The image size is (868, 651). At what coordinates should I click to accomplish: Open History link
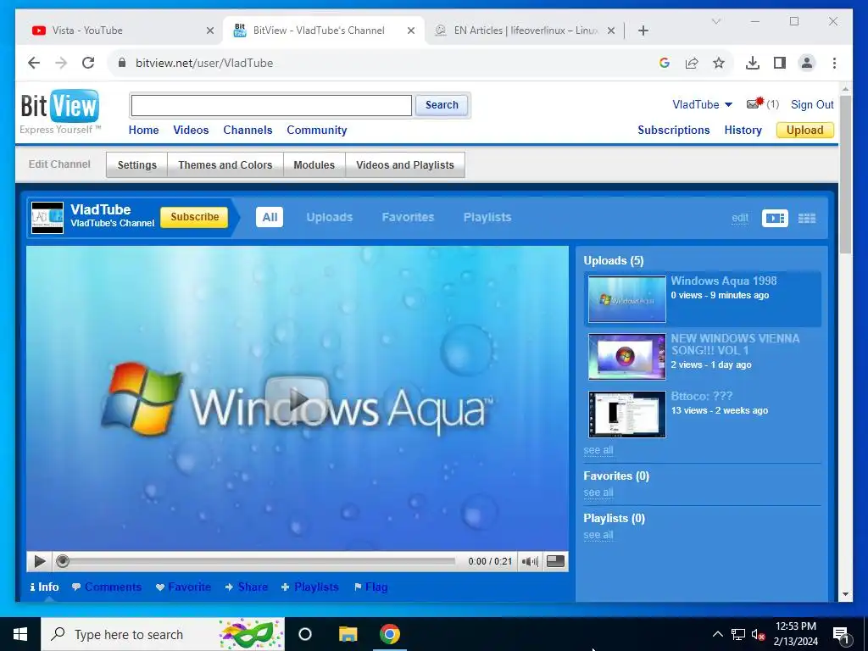[x=743, y=130]
